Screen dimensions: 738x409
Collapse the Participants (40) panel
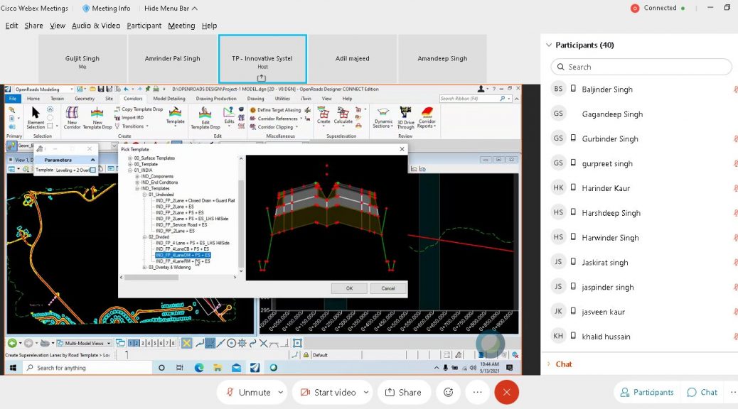(x=548, y=45)
